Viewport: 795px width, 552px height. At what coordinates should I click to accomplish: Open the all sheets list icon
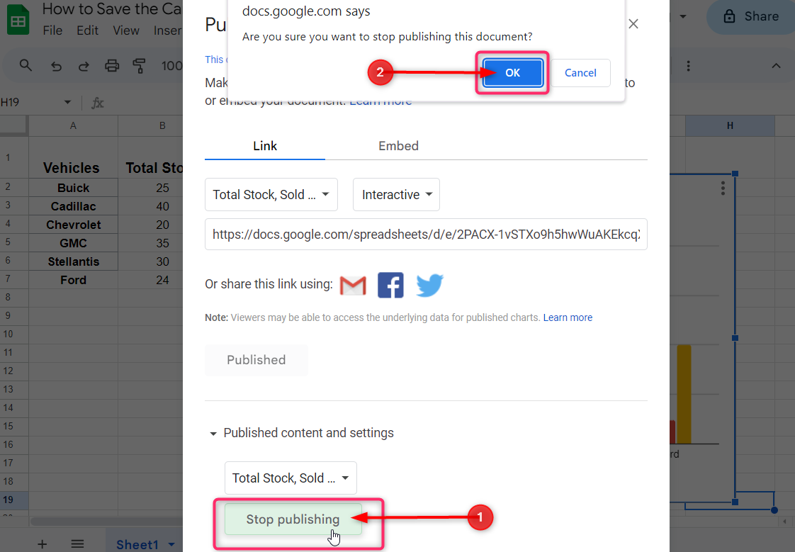click(78, 543)
